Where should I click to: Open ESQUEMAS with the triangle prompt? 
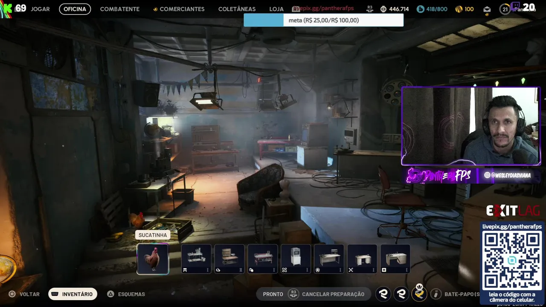126,294
